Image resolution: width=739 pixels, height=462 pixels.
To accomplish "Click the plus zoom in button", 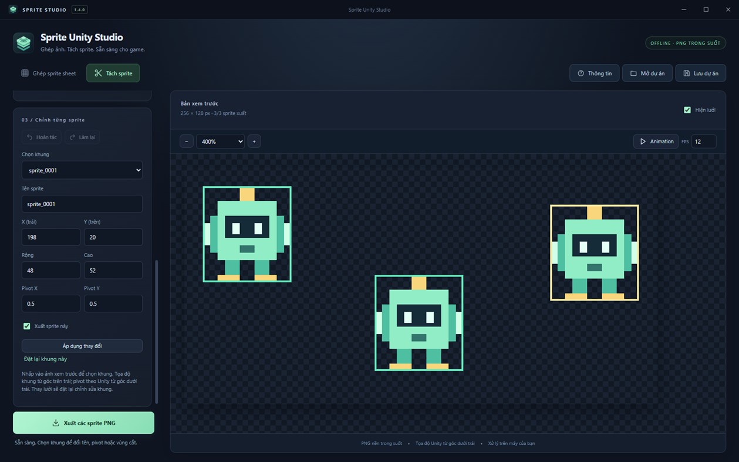I will 254,141.
